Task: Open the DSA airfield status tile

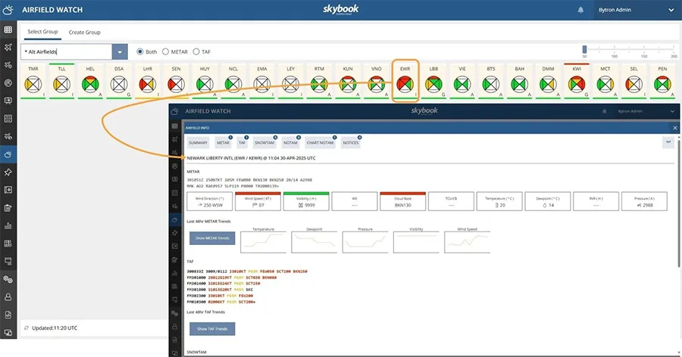Action: (119, 81)
